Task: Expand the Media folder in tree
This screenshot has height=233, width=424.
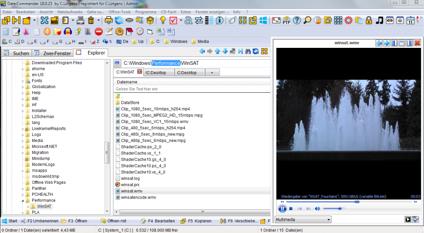Action: click(x=22, y=141)
